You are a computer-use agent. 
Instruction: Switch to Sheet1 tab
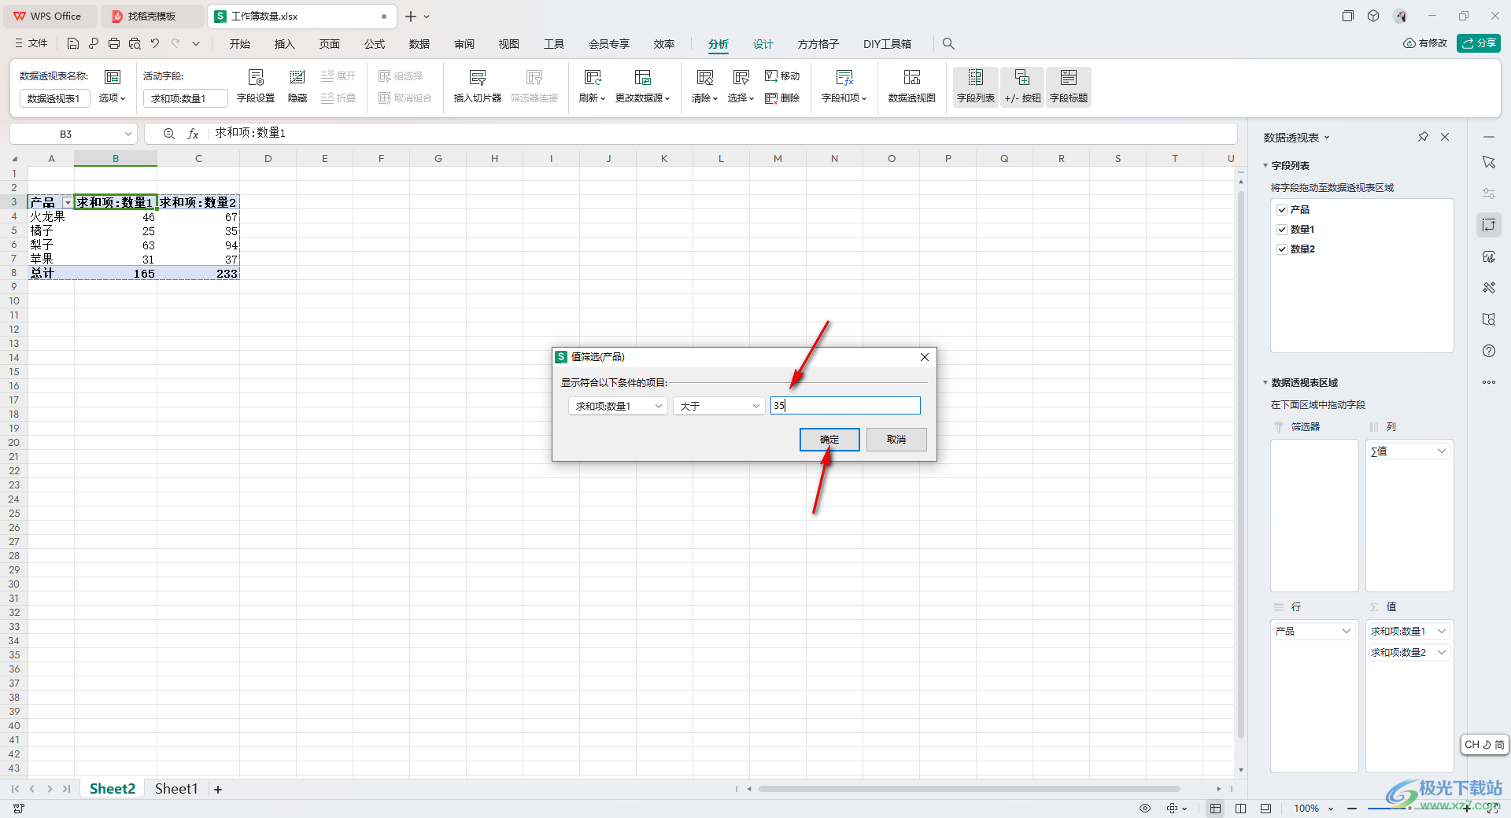(176, 789)
